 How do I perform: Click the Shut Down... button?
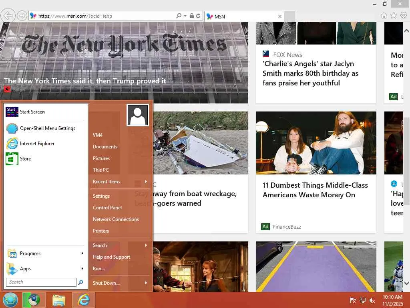click(x=106, y=283)
